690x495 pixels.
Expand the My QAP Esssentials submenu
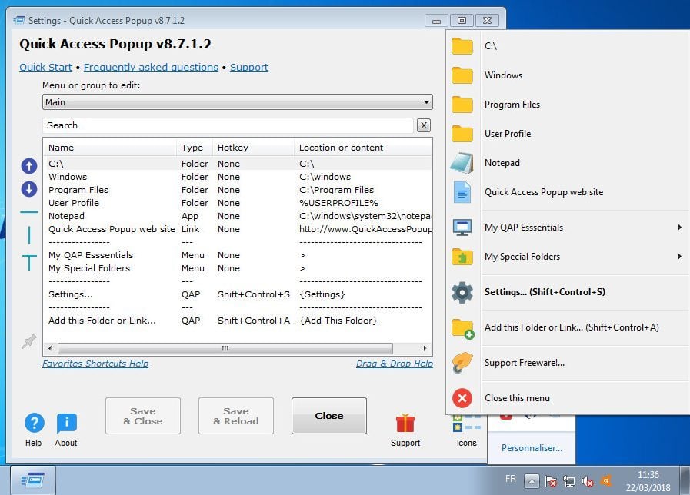pos(568,228)
